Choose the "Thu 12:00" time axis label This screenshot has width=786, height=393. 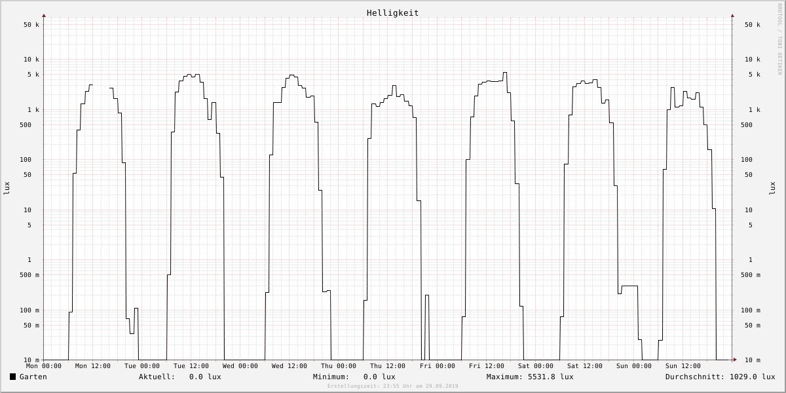(x=388, y=366)
